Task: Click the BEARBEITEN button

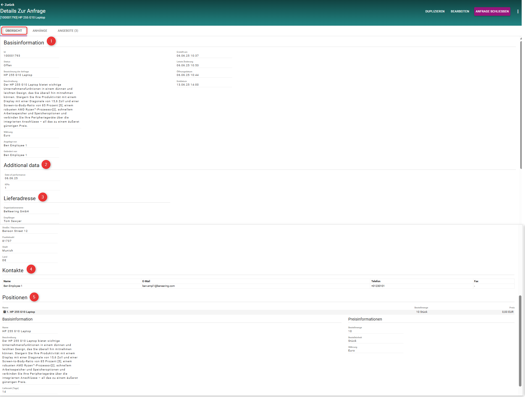Action: tap(460, 11)
